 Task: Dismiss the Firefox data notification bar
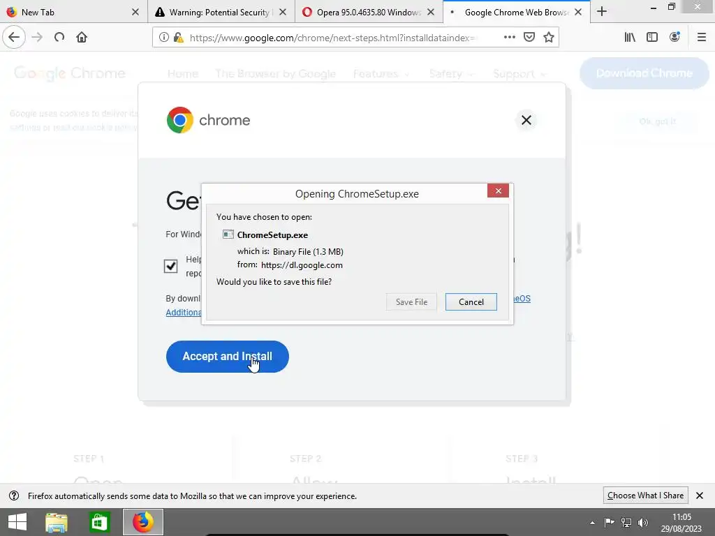point(700,496)
